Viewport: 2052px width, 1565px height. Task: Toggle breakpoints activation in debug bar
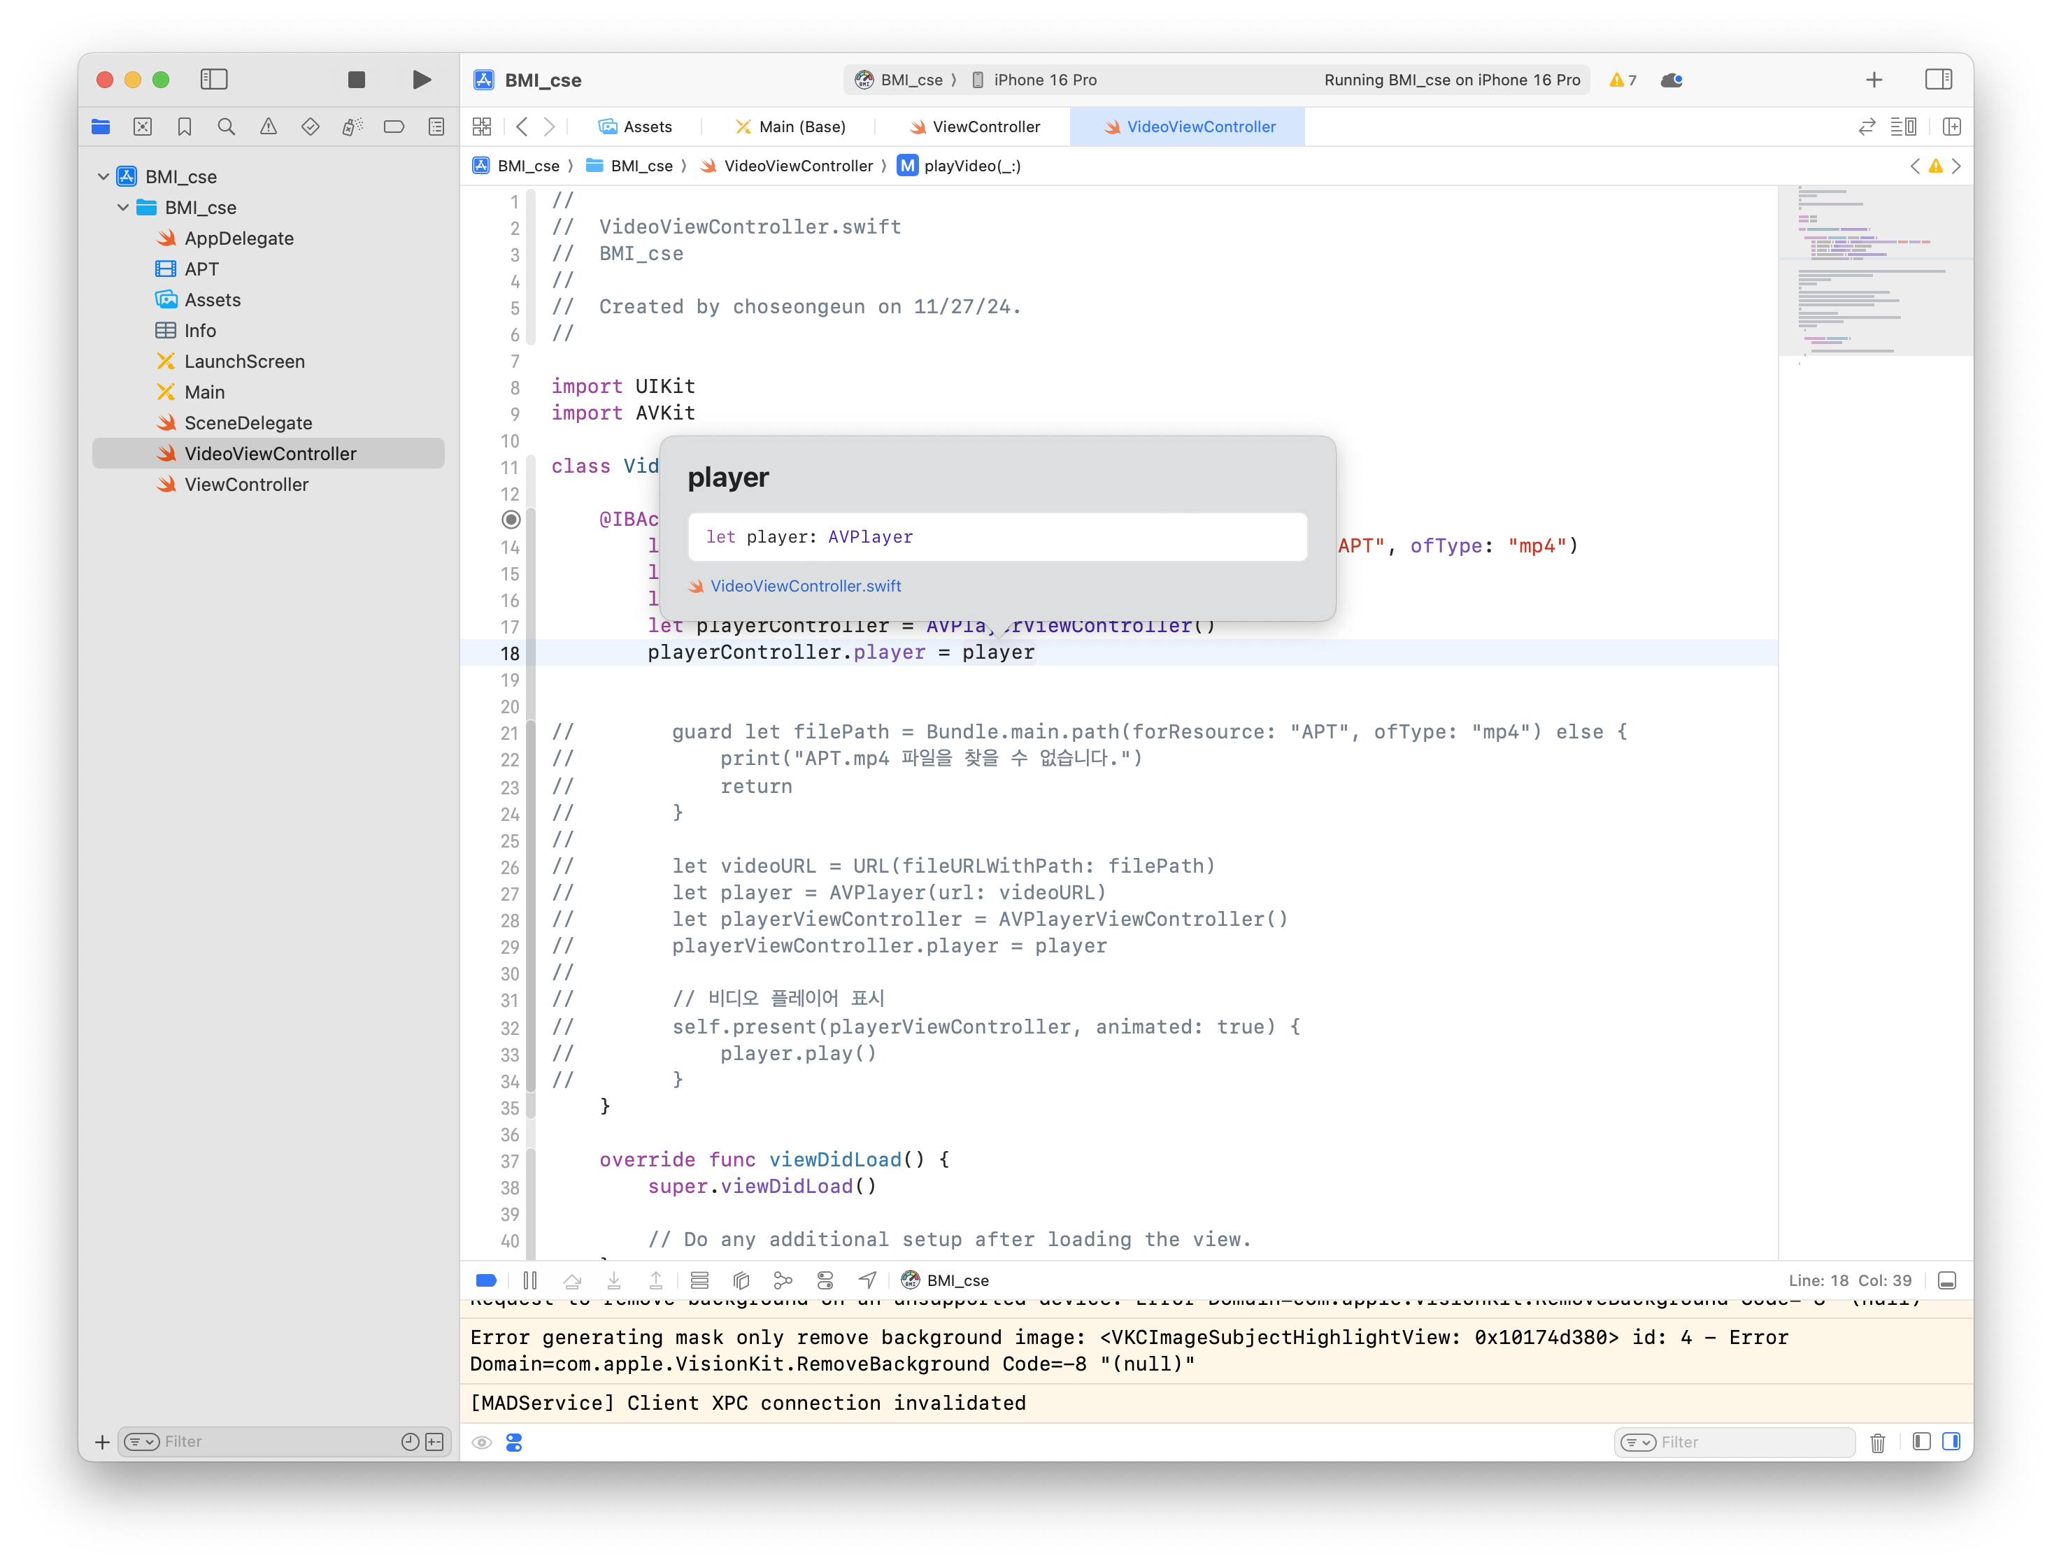coord(486,1280)
